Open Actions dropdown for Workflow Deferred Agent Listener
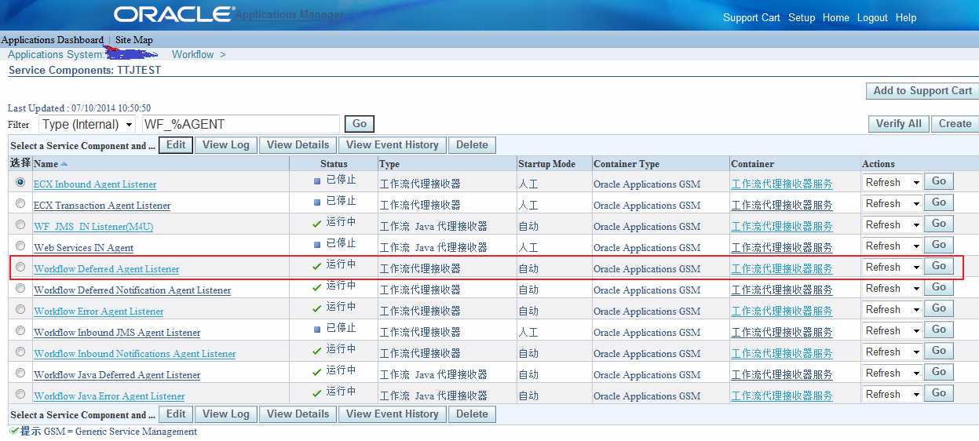Image resolution: width=979 pixels, height=441 pixels. coord(892,267)
